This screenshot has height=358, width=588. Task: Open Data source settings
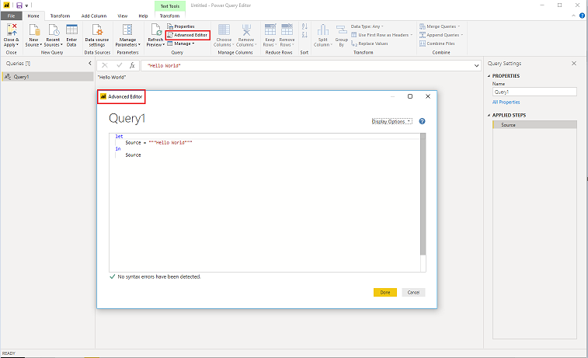97,30
